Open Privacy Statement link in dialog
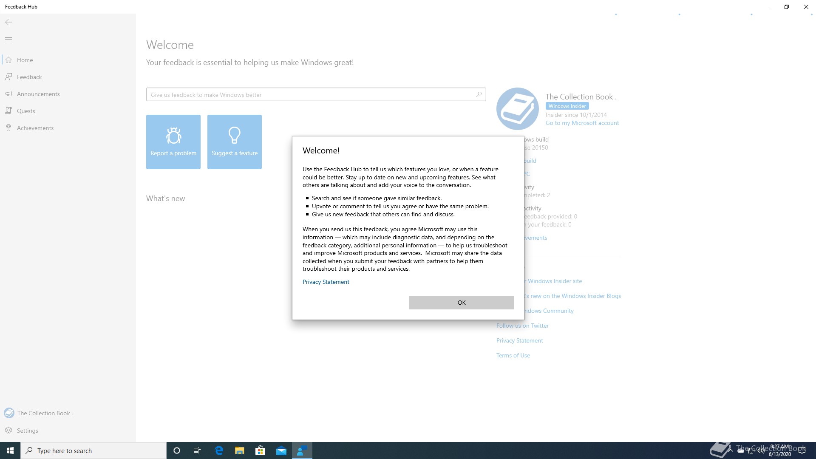 point(326,282)
